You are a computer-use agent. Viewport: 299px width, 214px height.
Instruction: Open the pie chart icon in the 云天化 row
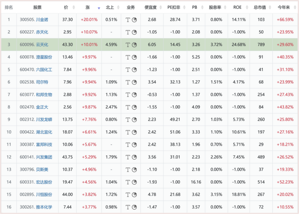pyautogui.click(x=134, y=44)
